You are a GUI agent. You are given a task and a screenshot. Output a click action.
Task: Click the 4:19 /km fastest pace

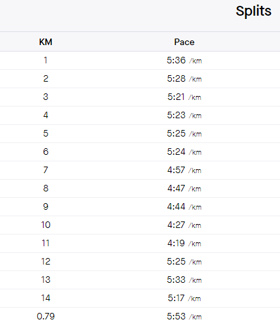click(184, 244)
